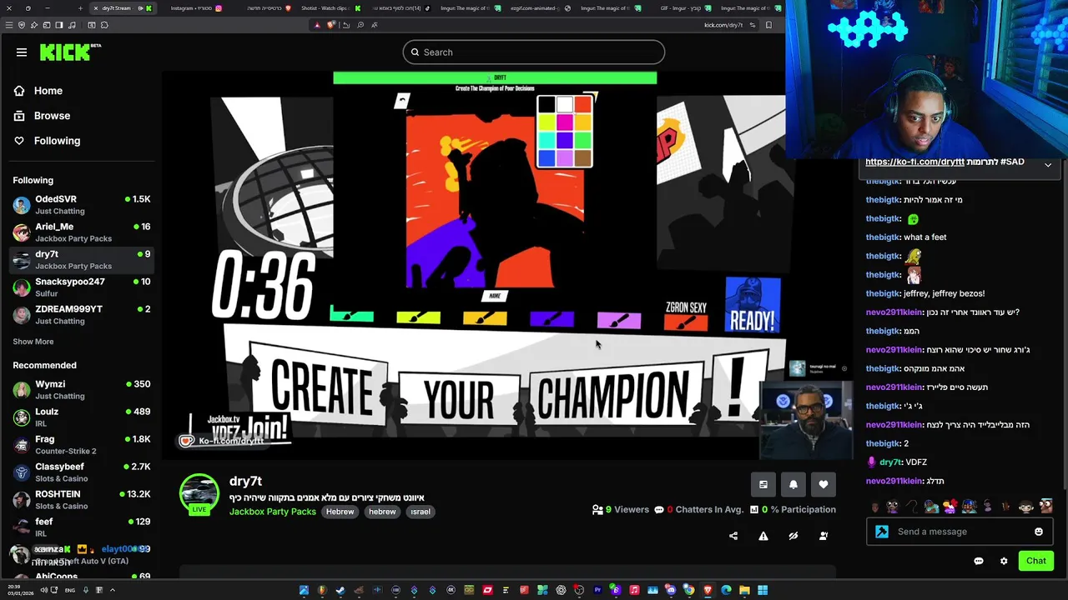Open Snackspoo247 channel in the sidebar
Image resolution: width=1068 pixels, height=600 pixels.
point(81,287)
